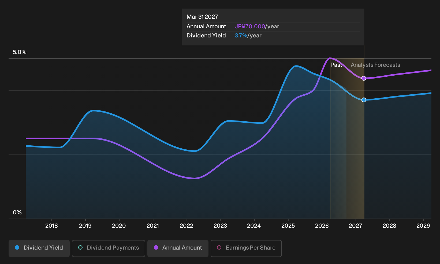Screen dimensions: 440x264
Task: Click the teal Dividend Payments legend circle
Action: (x=80, y=247)
